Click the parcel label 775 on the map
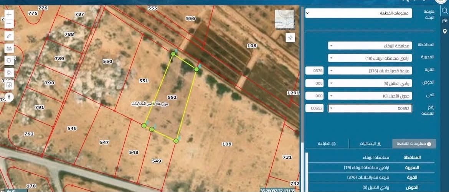Viewport: 449px width, 192px height. [x=33, y=13]
